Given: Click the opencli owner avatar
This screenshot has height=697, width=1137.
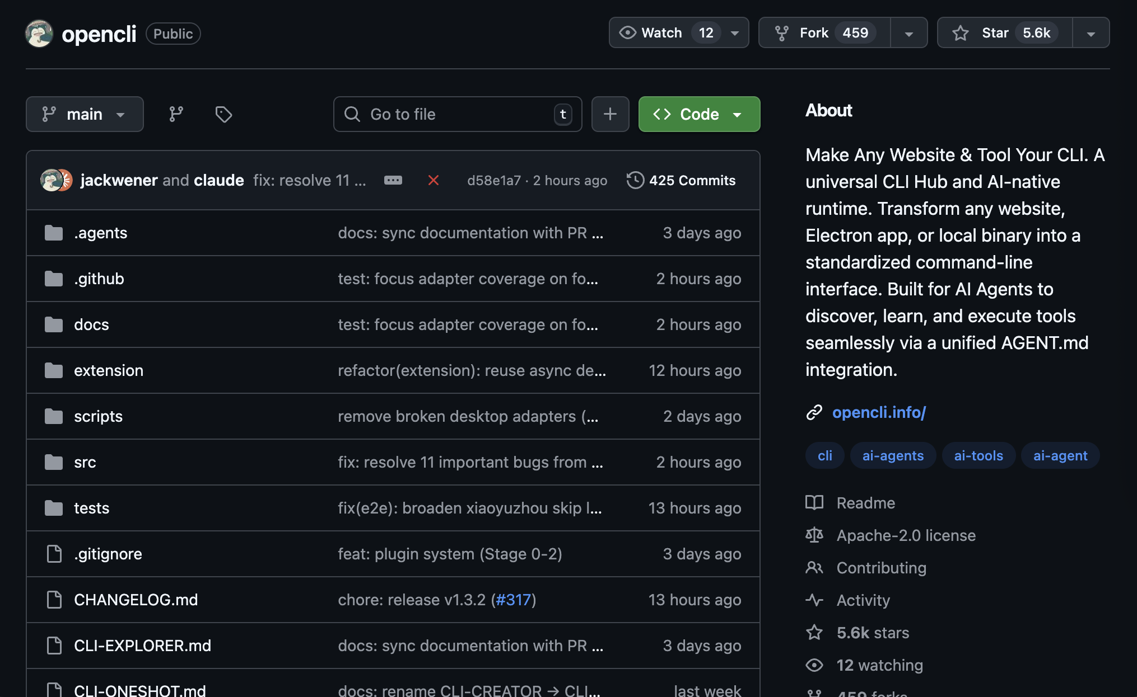Looking at the screenshot, I should pyautogui.click(x=39, y=34).
